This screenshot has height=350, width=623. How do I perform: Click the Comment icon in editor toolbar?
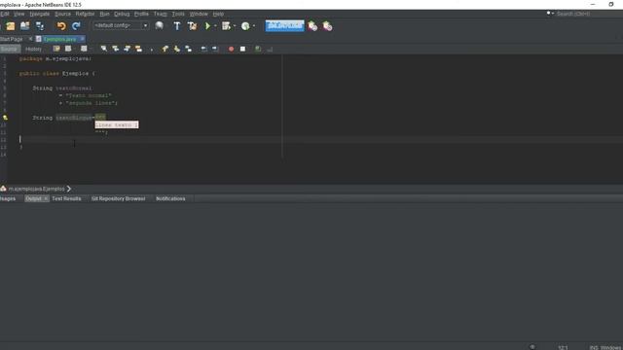coord(258,49)
